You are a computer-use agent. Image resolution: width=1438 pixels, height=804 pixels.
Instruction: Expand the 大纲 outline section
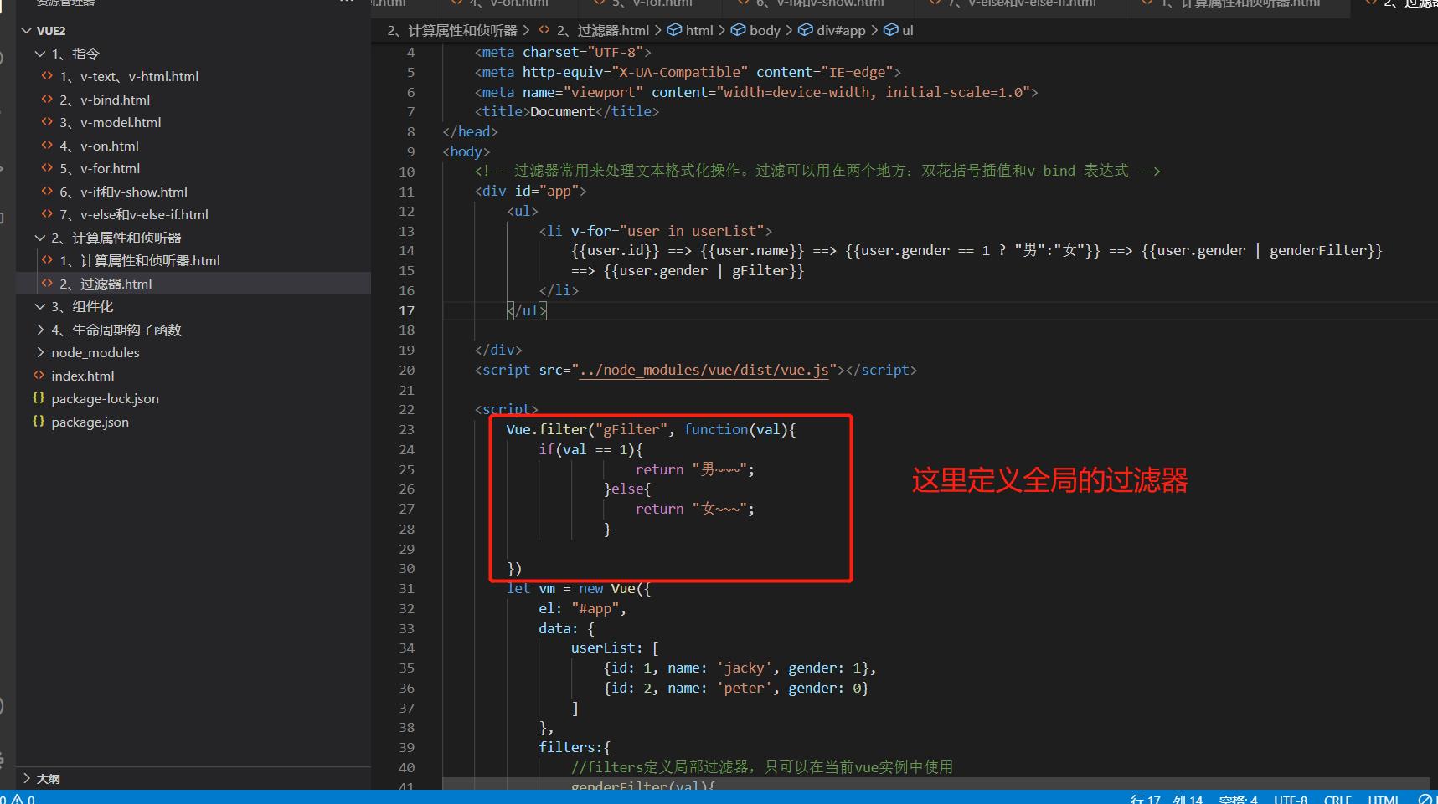pos(27,778)
